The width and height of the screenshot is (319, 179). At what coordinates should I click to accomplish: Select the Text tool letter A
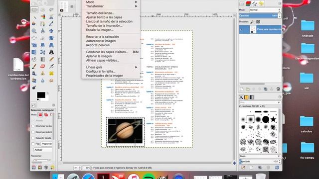[51, 52]
